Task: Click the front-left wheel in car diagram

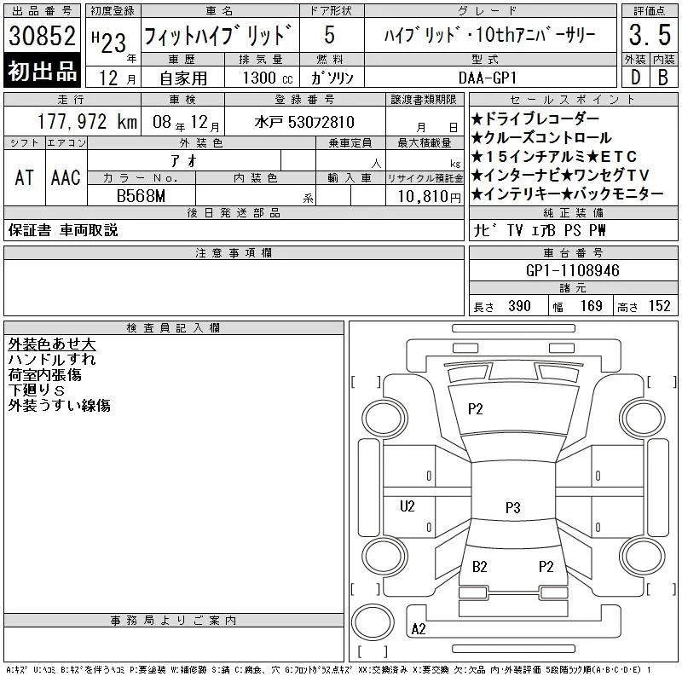Action: (x=384, y=419)
